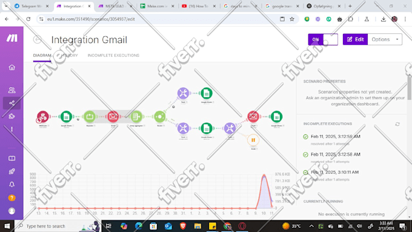This screenshot has height=232, width=412.
Task: Open Team section in Make sidebar
Action: (12, 90)
